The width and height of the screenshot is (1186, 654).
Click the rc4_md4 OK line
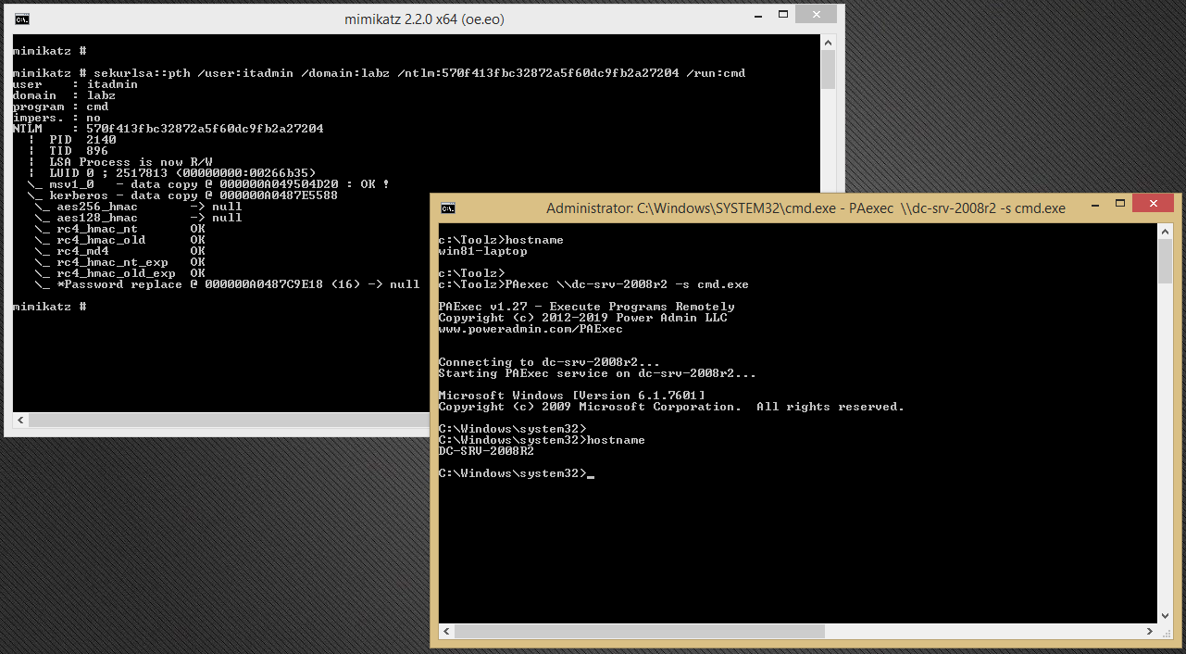(119, 251)
